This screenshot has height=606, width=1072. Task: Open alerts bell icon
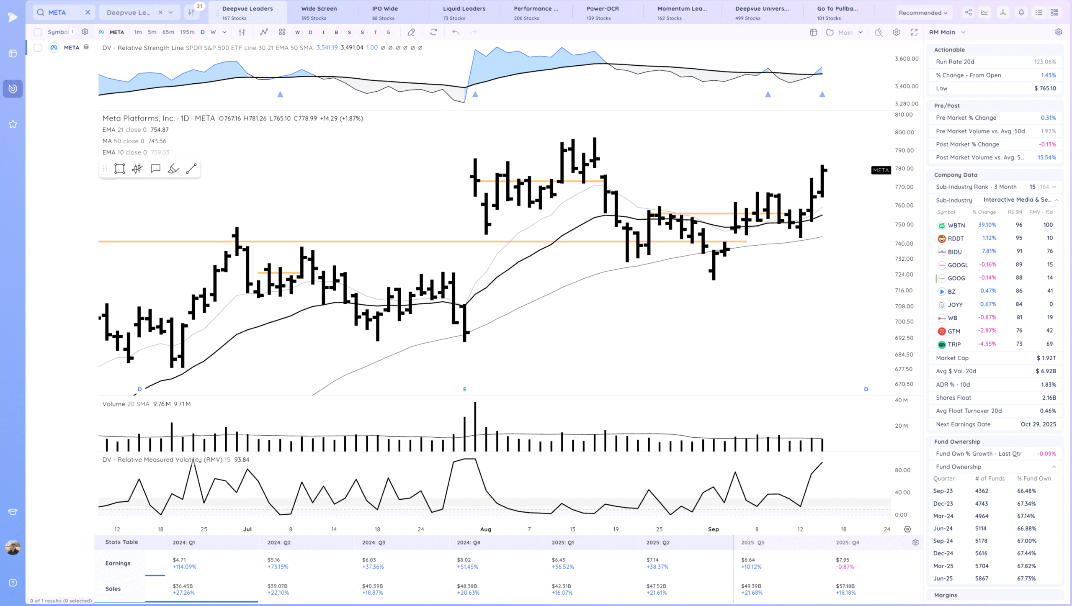coord(1021,13)
